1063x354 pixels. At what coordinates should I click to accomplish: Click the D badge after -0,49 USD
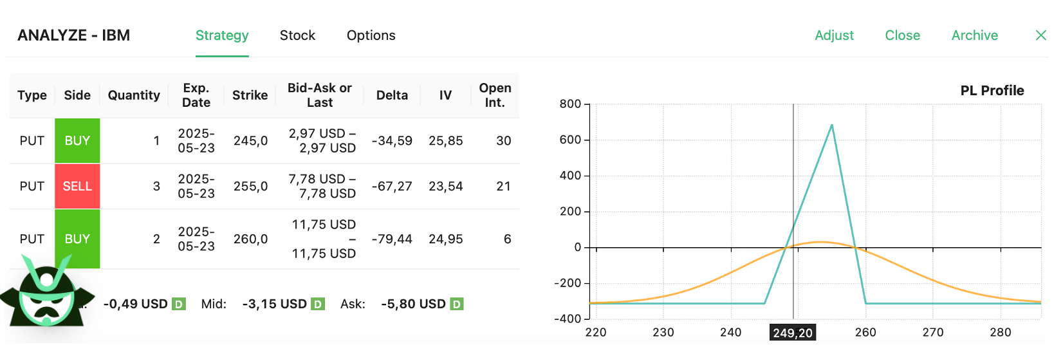click(179, 304)
